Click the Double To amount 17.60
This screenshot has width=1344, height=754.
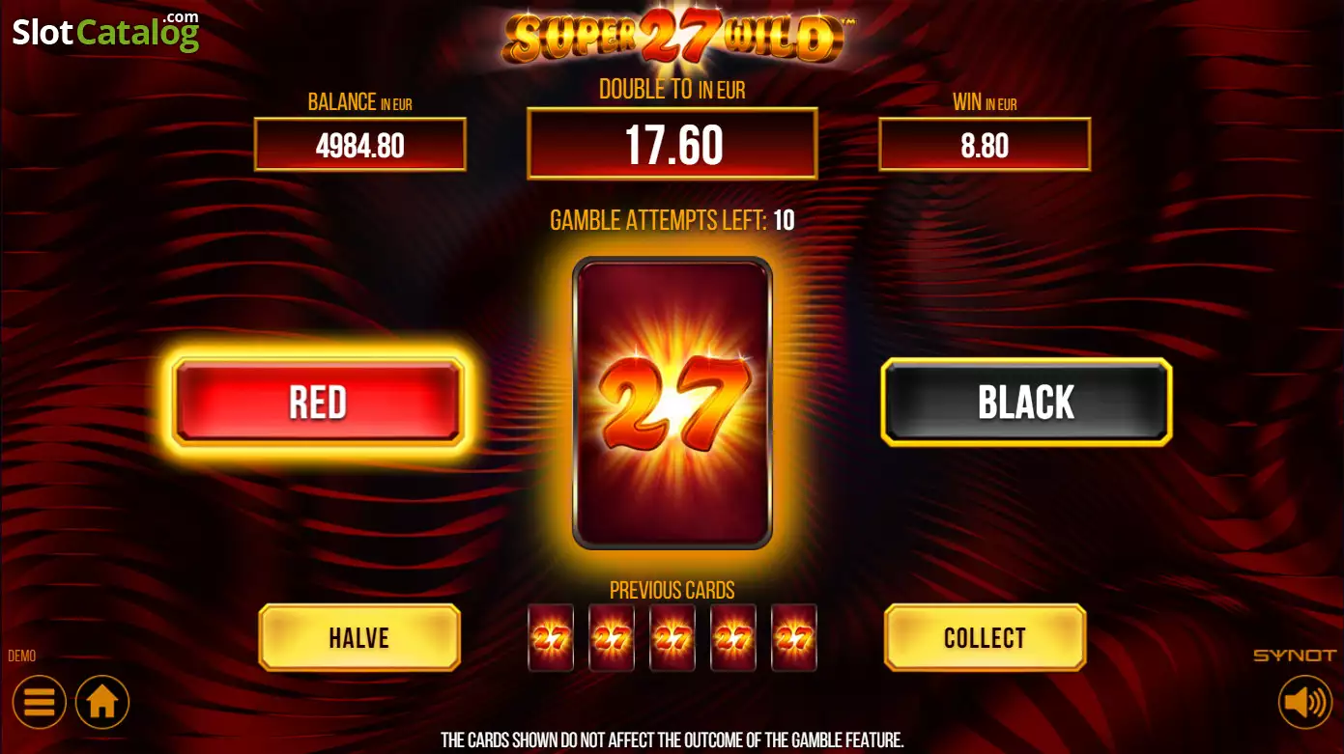pyautogui.click(x=672, y=144)
